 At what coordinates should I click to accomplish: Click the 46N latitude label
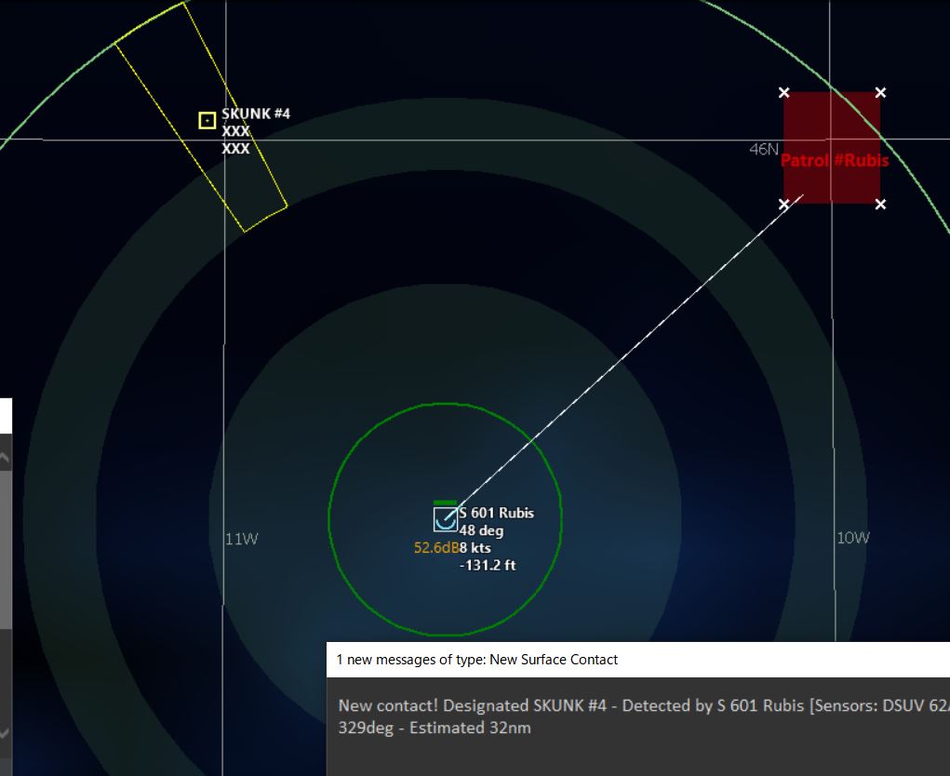tap(763, 149)
